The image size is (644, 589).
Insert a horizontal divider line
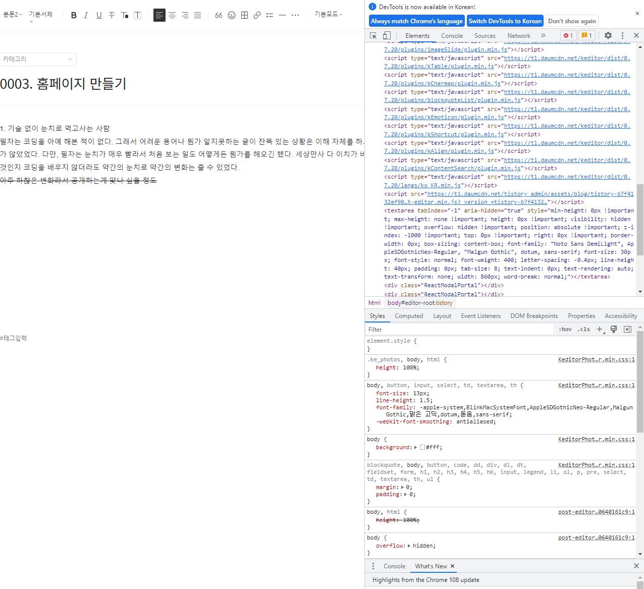282,15
